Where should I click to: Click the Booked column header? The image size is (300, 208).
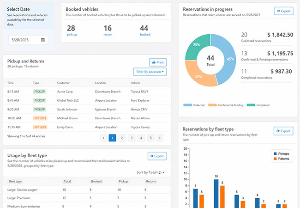96,181
